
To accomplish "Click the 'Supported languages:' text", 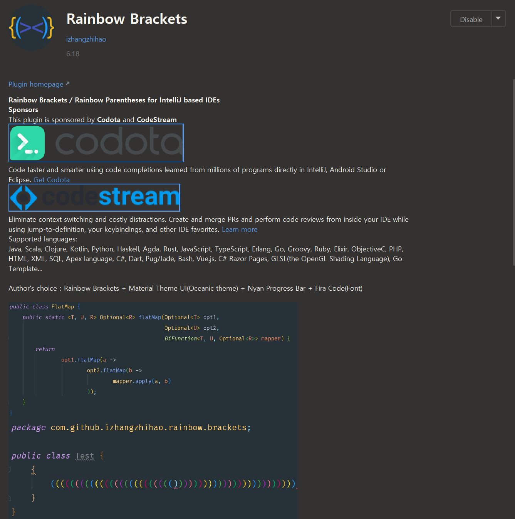I will click(43, 239).
